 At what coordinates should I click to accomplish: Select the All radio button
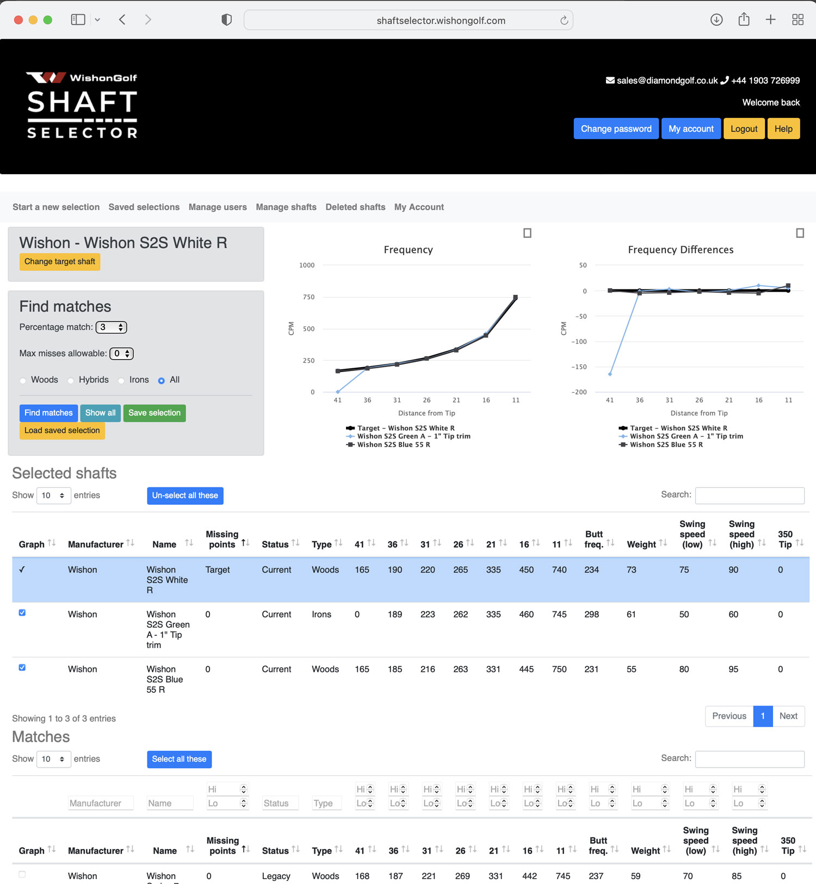click(x=162, y=381)
